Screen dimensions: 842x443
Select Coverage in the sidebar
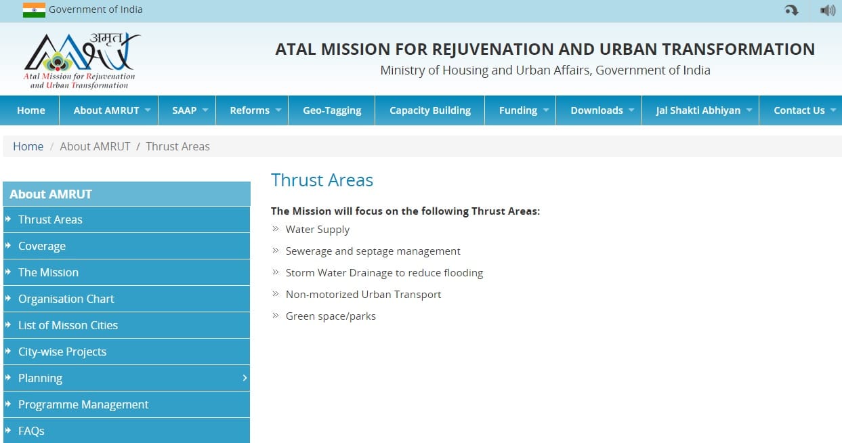127,246
